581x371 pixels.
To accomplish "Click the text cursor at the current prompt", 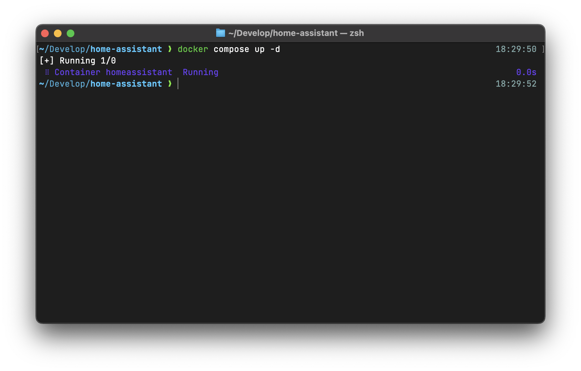I will (x=178, y=84).
